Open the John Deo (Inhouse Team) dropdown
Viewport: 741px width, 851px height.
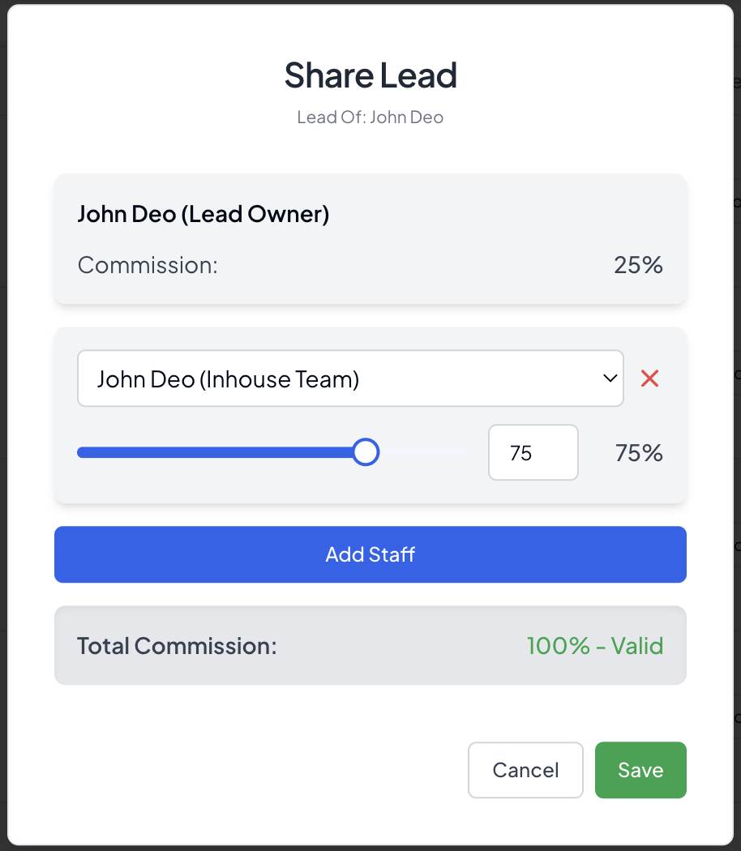pos(350,378)
